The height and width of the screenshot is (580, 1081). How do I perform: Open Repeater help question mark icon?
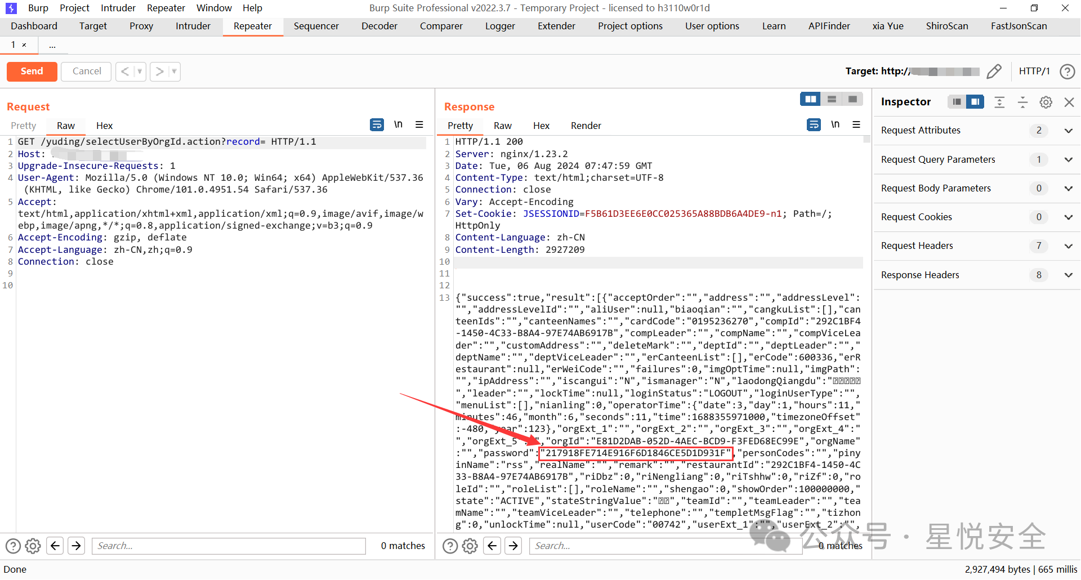tap(1067, 72)
